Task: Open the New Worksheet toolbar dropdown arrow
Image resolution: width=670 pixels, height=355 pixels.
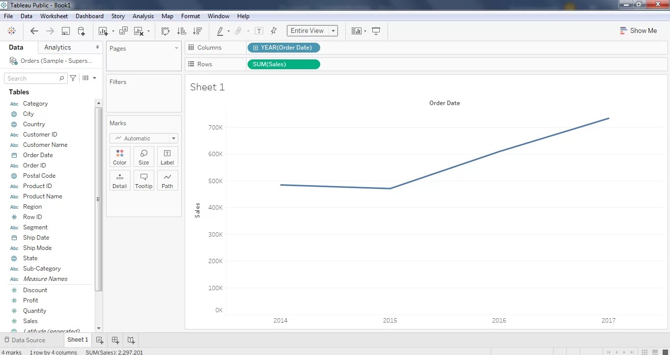Action: coord(113,31)
